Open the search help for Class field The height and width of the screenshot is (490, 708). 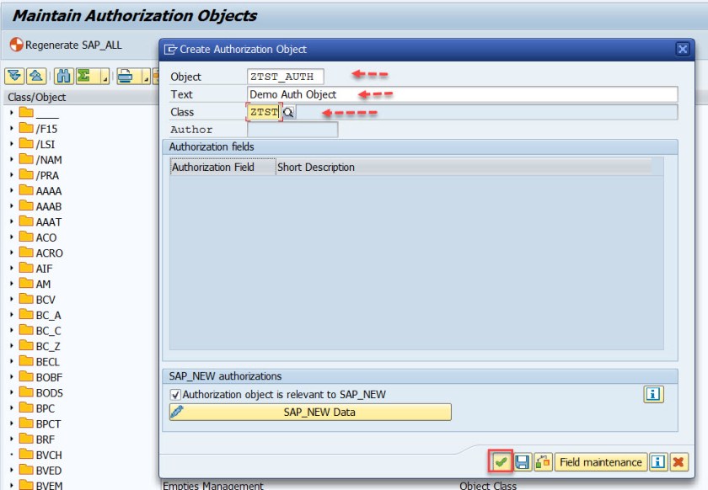coord(288,112)
